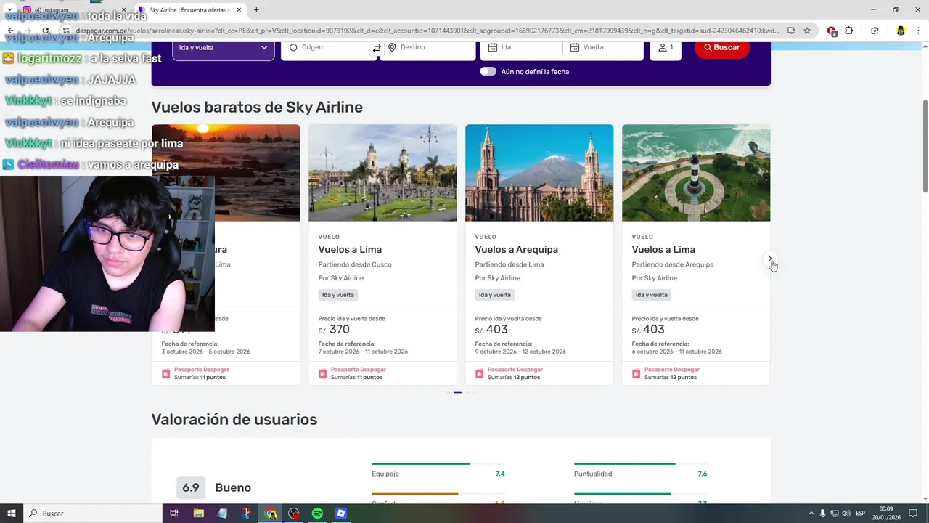929x523 pixels.
Task: Open the Chrome three-dot menu
Action: [x=917, y=31]
